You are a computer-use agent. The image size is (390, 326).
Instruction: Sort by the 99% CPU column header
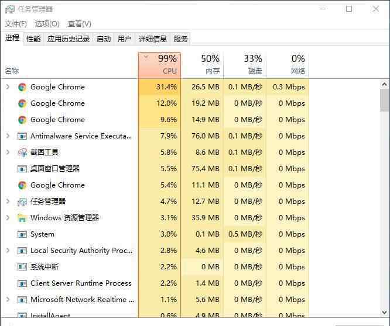pos(159,65)
